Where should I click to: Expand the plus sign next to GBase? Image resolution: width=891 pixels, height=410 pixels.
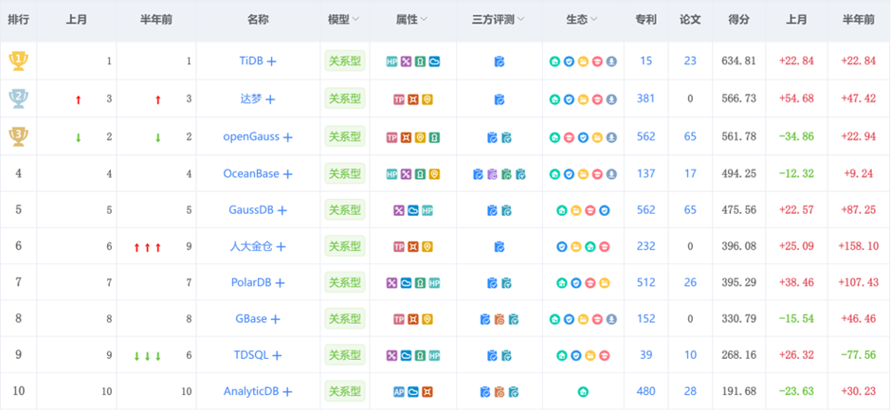pyautogui.click(x=275, y=319)
